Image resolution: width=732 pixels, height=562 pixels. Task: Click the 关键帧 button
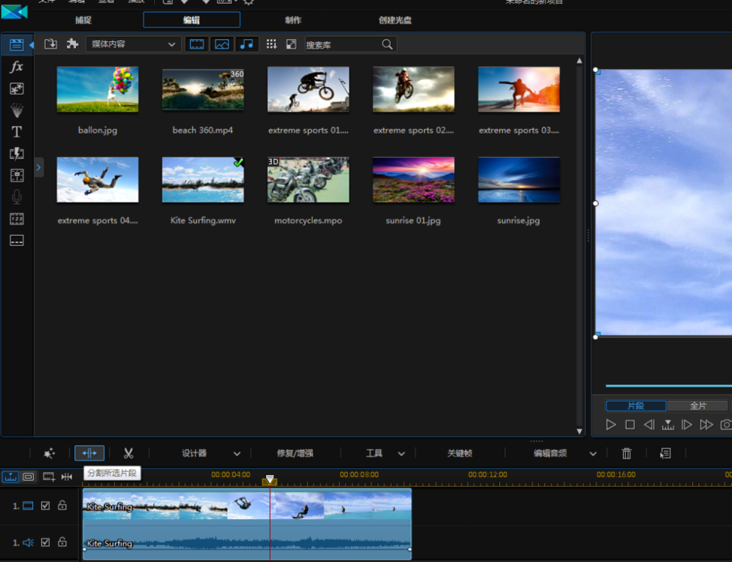459,453
